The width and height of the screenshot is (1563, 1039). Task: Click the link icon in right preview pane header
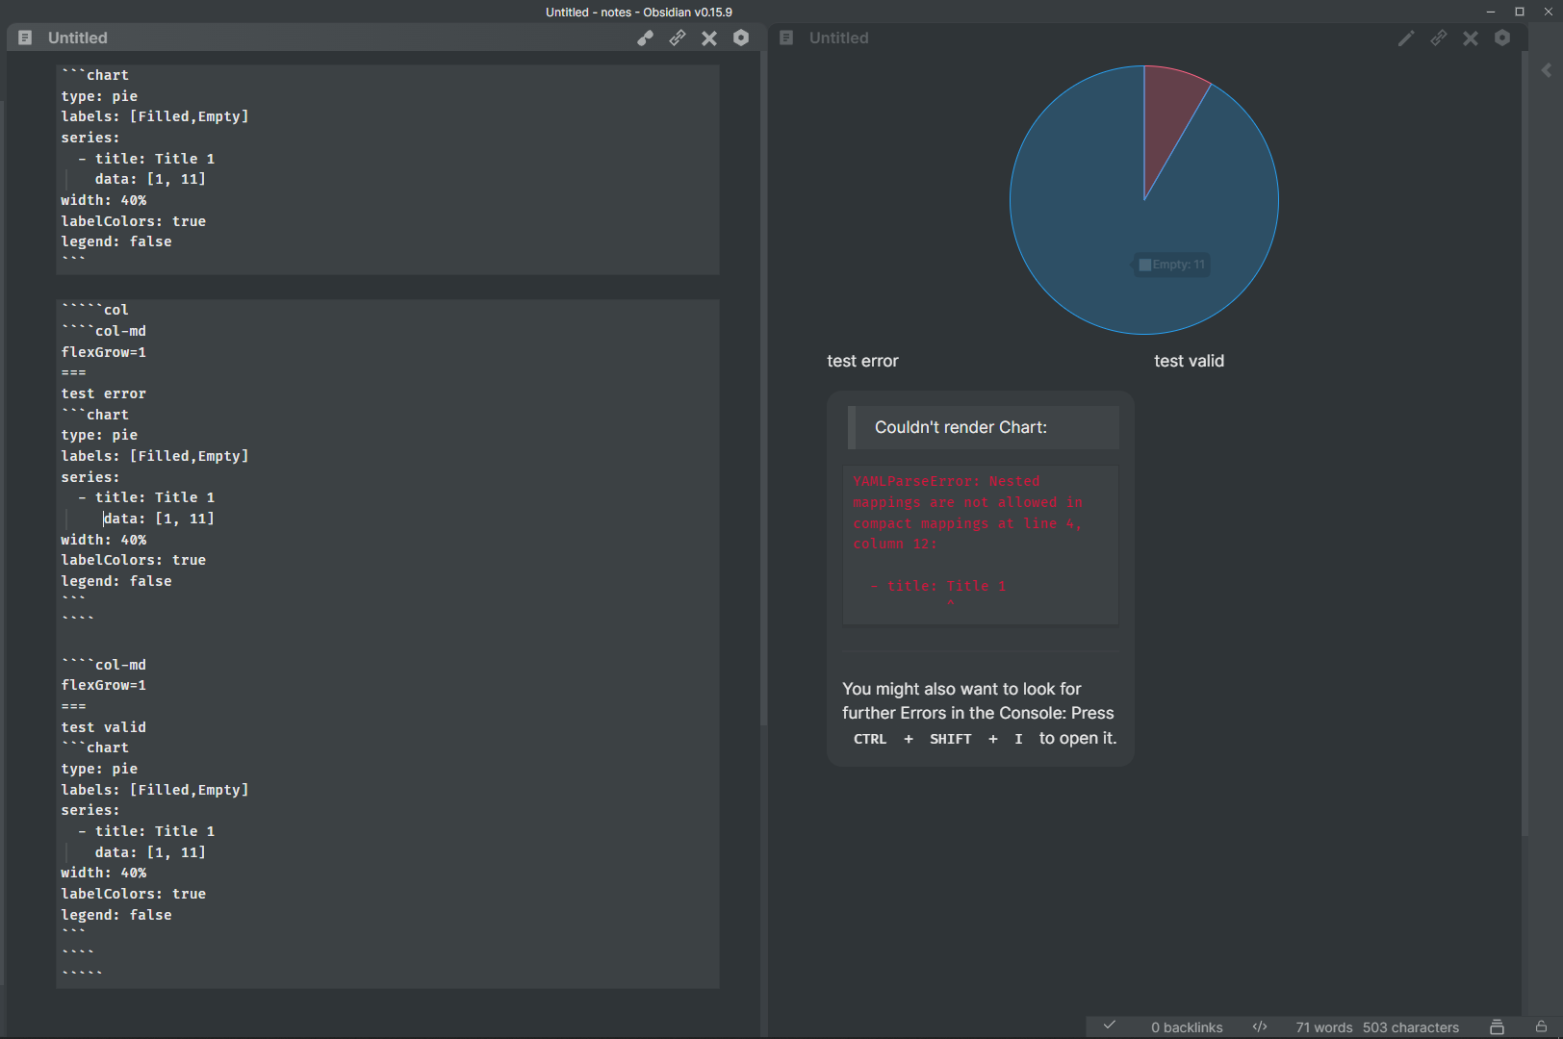pyautogui.click(x=1439, y=38)
